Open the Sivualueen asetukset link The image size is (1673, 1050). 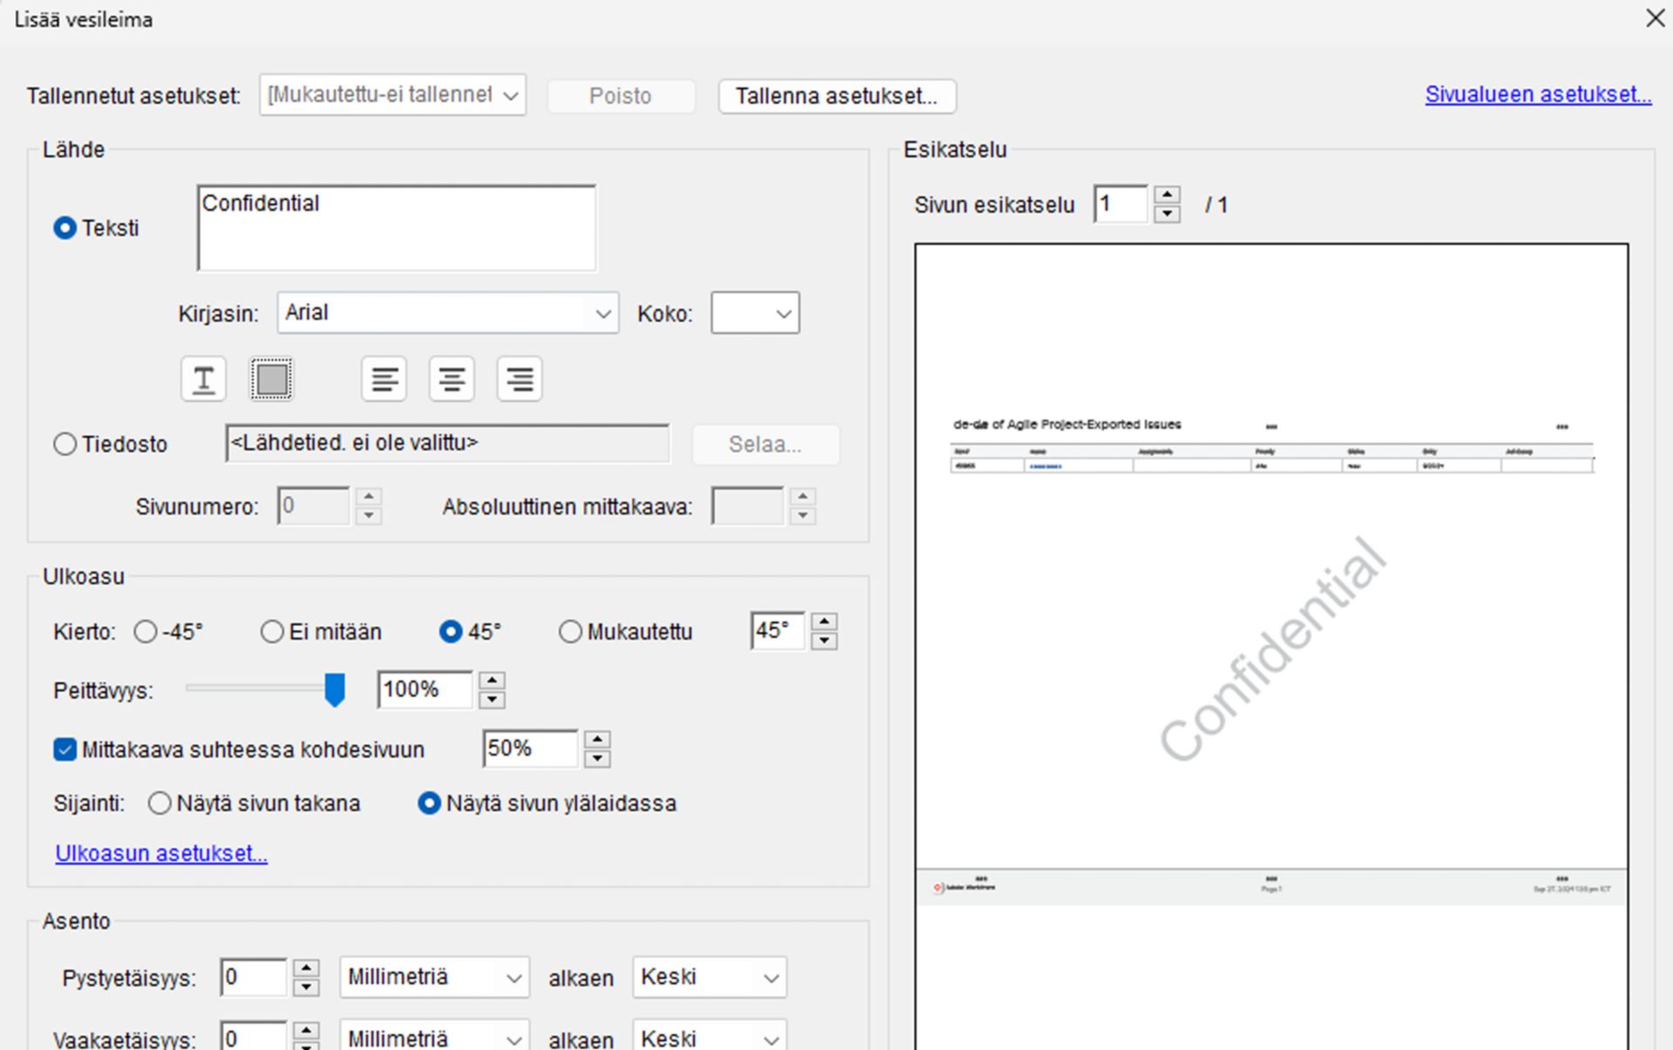(1538, 94)
